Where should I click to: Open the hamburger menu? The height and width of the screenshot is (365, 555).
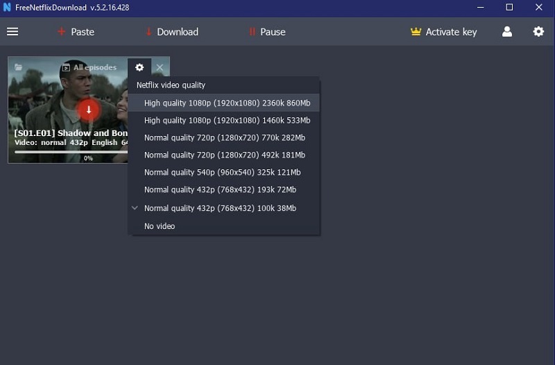pos(12,32)
